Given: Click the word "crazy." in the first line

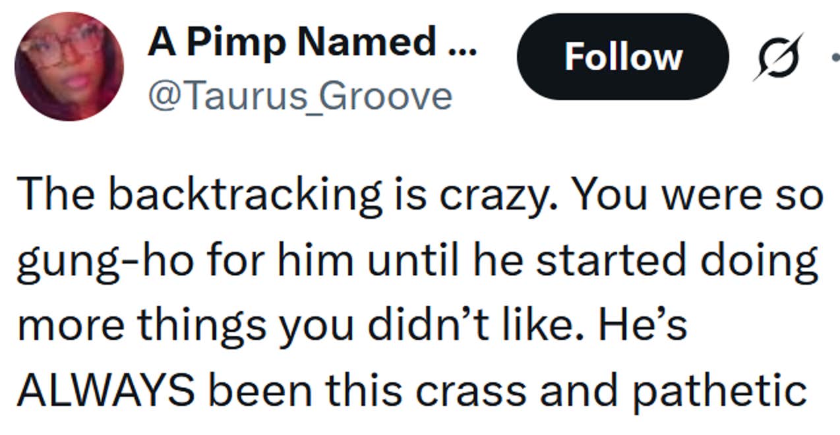Looking at the screenshot, I should coord(463,194).
